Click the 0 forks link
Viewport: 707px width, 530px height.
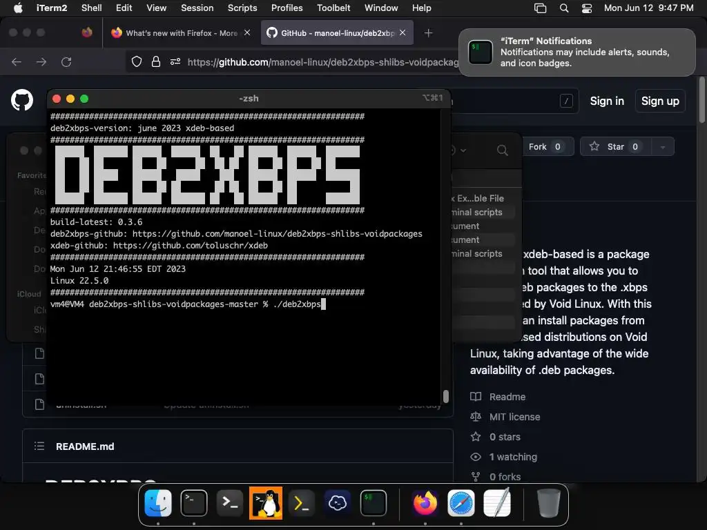tap(505, 476)
